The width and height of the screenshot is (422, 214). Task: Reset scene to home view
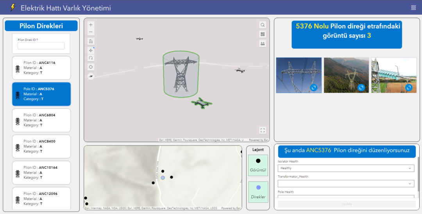pos(91,41)
